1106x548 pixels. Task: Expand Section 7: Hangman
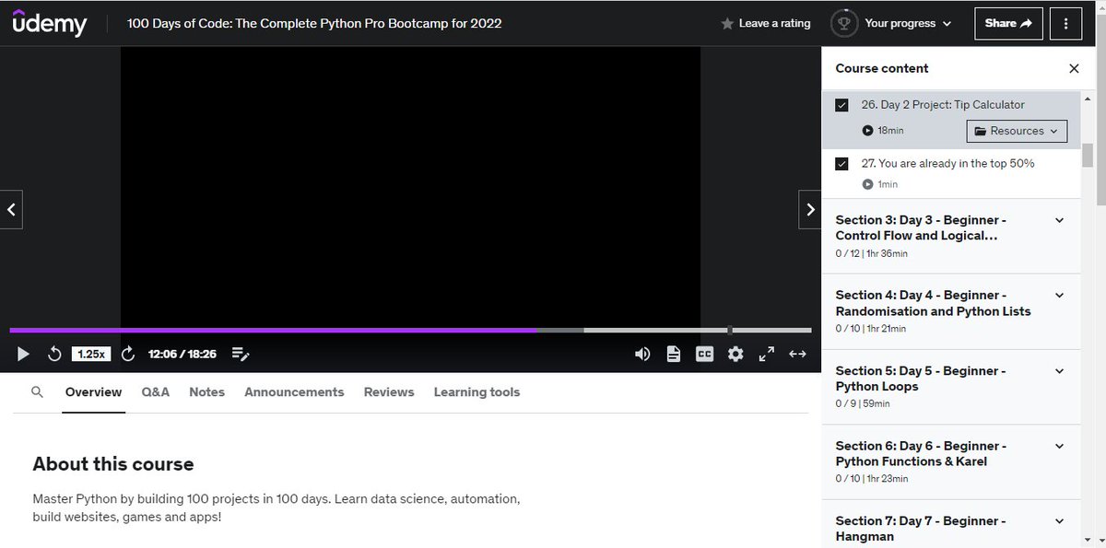coord(950,525)
